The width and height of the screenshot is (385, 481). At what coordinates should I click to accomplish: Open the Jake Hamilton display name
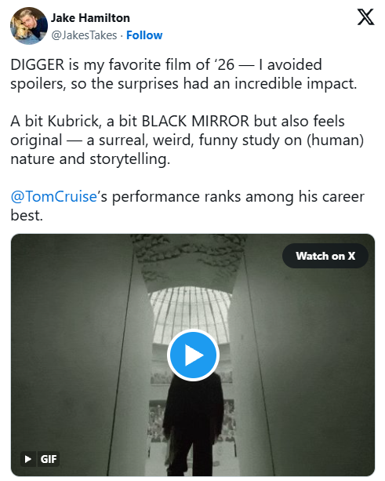tap(90, 18)
